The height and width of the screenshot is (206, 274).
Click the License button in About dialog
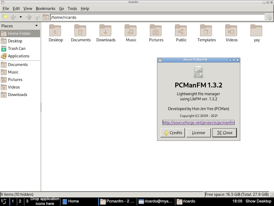pyautogui.click(x=199, y=133)
